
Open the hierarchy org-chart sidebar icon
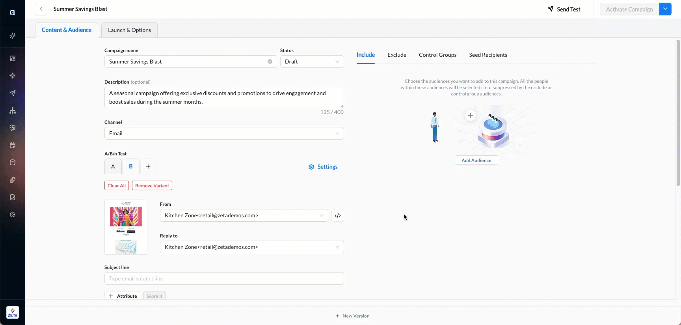pos(13,110)
